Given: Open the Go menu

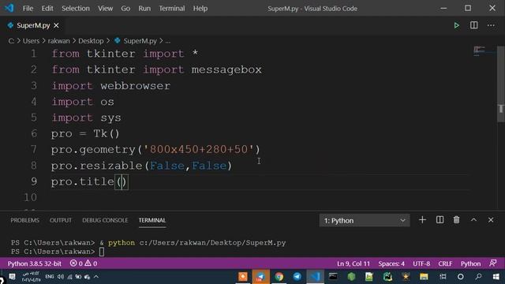Looking at the screenshot, I should tap(125, 9).
